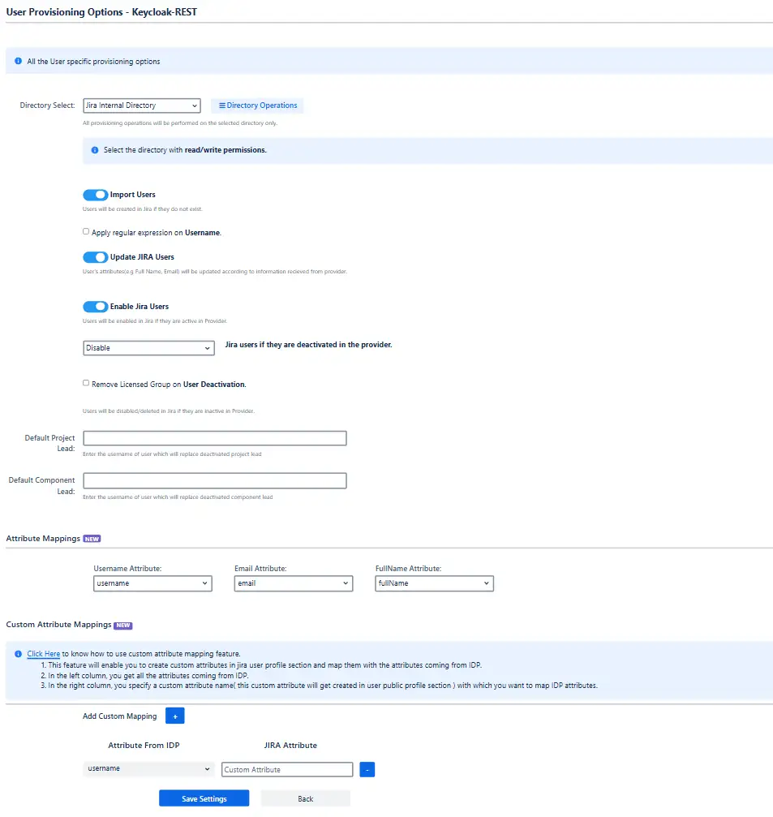The image size is (773, 817).
Task: Click the info icon beside provisioning options banner
Action: pos(18,61)
